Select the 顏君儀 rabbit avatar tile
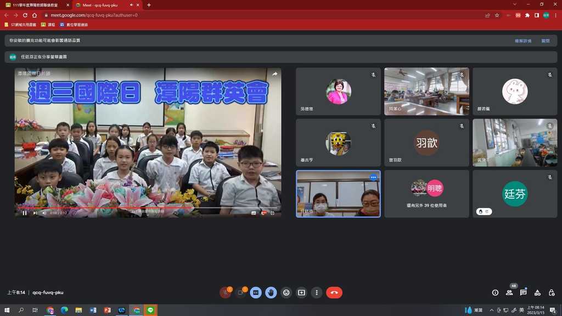Image resolution: width=562 pixels, height=316 pixels. click(515, 92)
